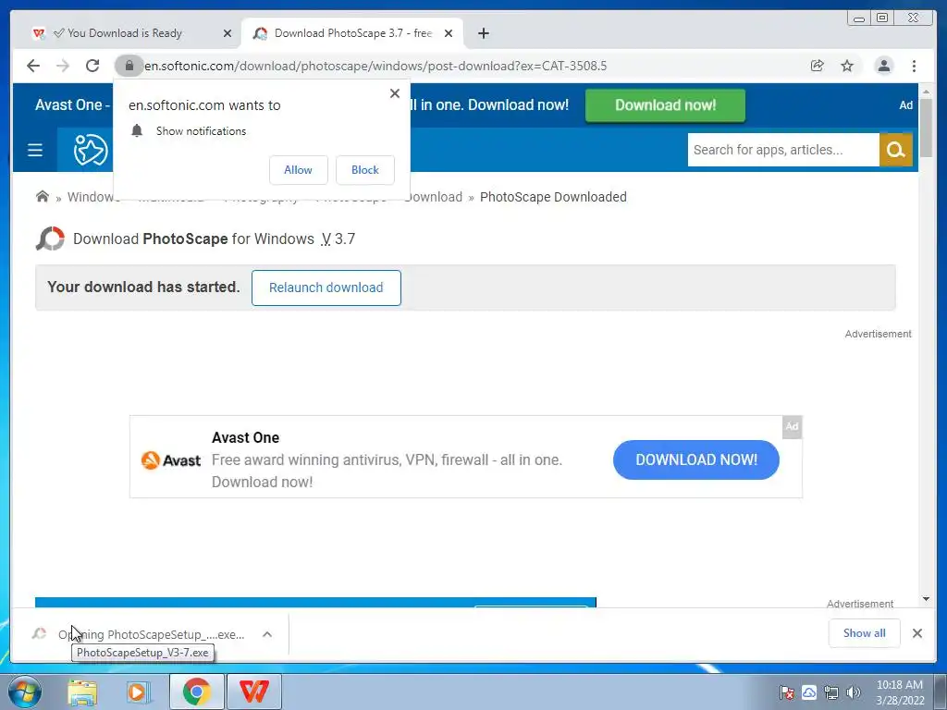Click the Chrome taskbar icon
The width and height of the screenshot is (947, 710).
point(196,692)
